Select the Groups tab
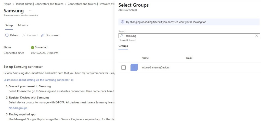Image resolution: width=261 pixels, height=121 pixels. tap(123, 46)
